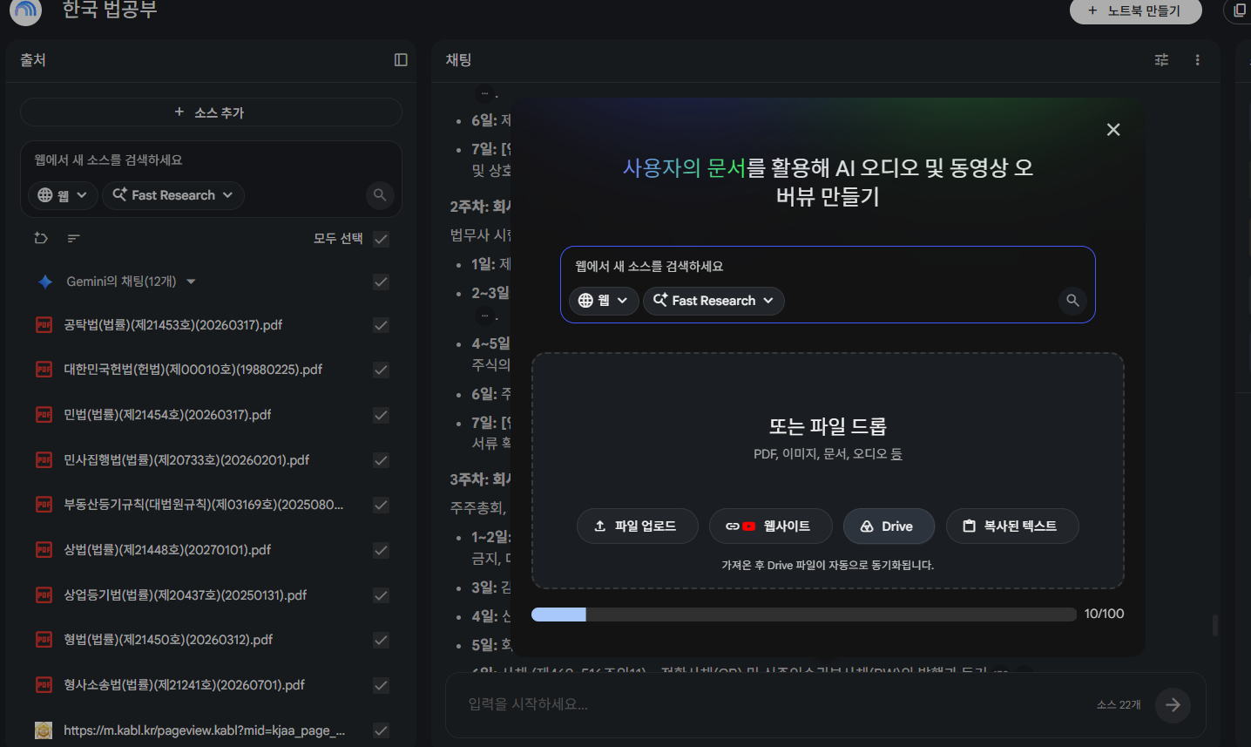Open 공탁법(법률)(제21453호) pdf source

pyautogui.click(x=173, y=325)
